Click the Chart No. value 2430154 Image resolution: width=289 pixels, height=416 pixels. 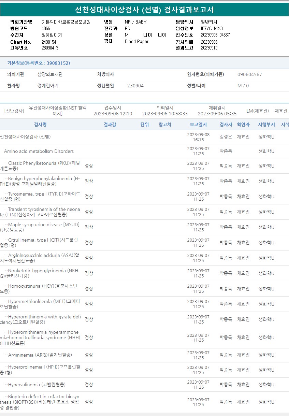tap(49, 42)
